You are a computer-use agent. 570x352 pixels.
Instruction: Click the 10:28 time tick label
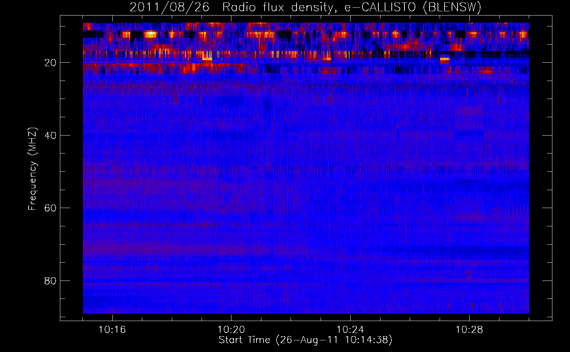point(470,330)
